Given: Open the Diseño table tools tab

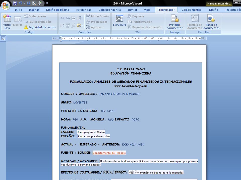Looking at the screenshot, I should 213,10.
